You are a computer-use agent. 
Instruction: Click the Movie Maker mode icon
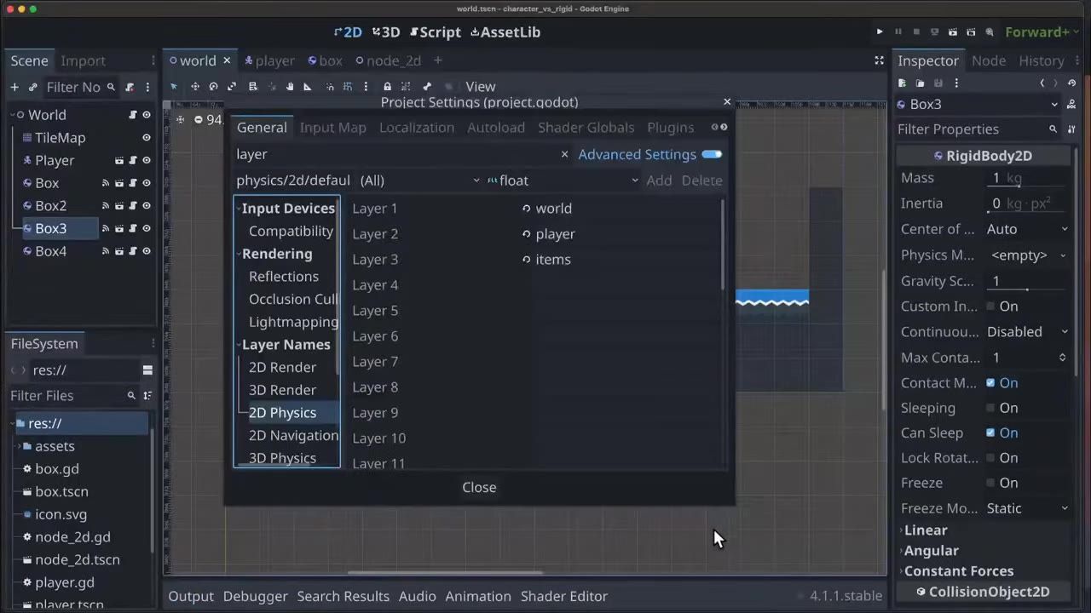point(990,32)
